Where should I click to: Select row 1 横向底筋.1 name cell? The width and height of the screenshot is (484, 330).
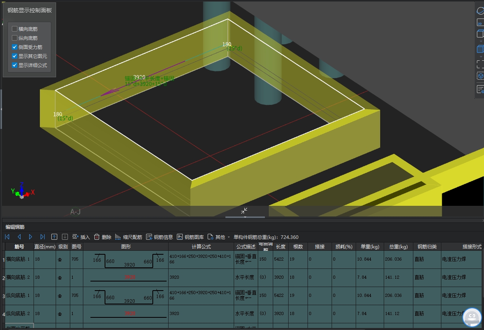click(19, 259)
